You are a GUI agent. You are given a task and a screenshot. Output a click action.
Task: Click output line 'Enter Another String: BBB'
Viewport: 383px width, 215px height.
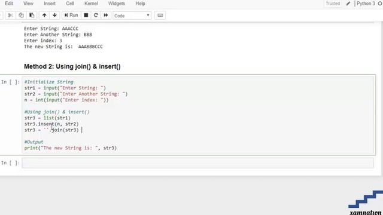[x=58, y=35]
